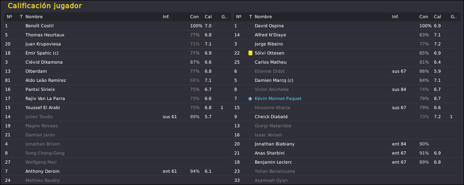Viewport: 464px width, 185px height.
Task: Select Aldo Leão Ramírez row
Action: [118, 80]
